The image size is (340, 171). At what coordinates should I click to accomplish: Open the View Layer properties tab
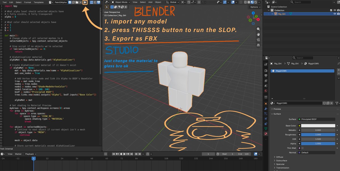click(266, 81)
